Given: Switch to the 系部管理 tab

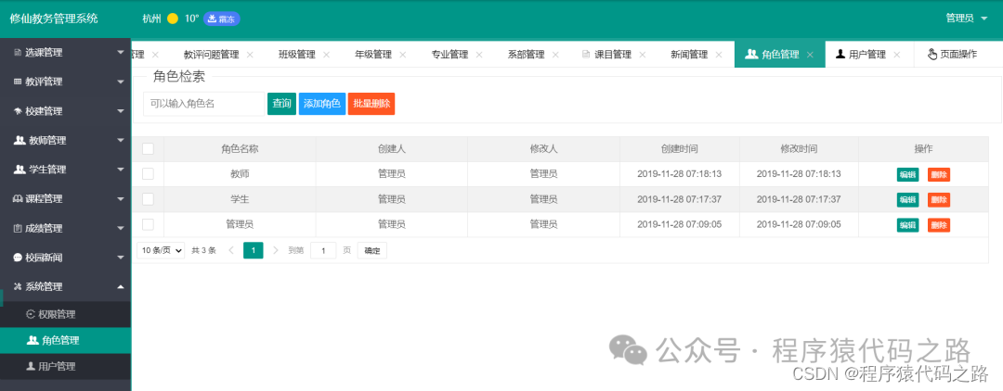Looking at the screenshot, I should click(526, 55).
